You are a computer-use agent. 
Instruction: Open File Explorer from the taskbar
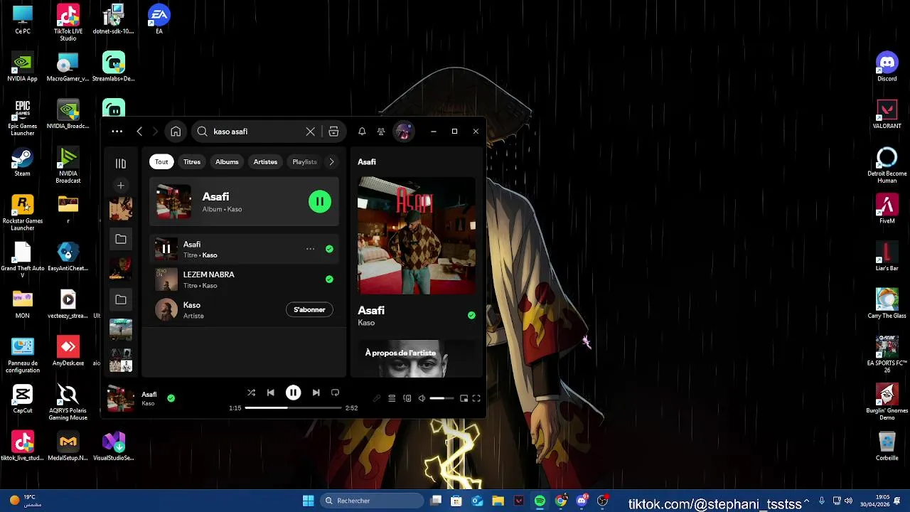pyautogui.click(x=498, y=501)
